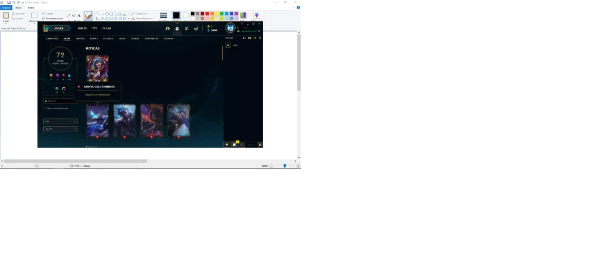Open the CLASH tab
This screenshot has height=274, width=599.
point(107,28)
